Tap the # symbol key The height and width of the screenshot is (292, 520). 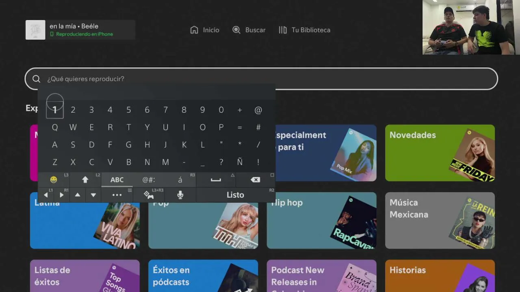coord(258,127)
